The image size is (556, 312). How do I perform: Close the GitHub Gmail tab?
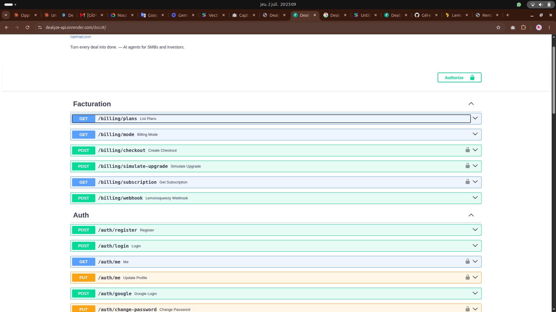tap(102, 15)
